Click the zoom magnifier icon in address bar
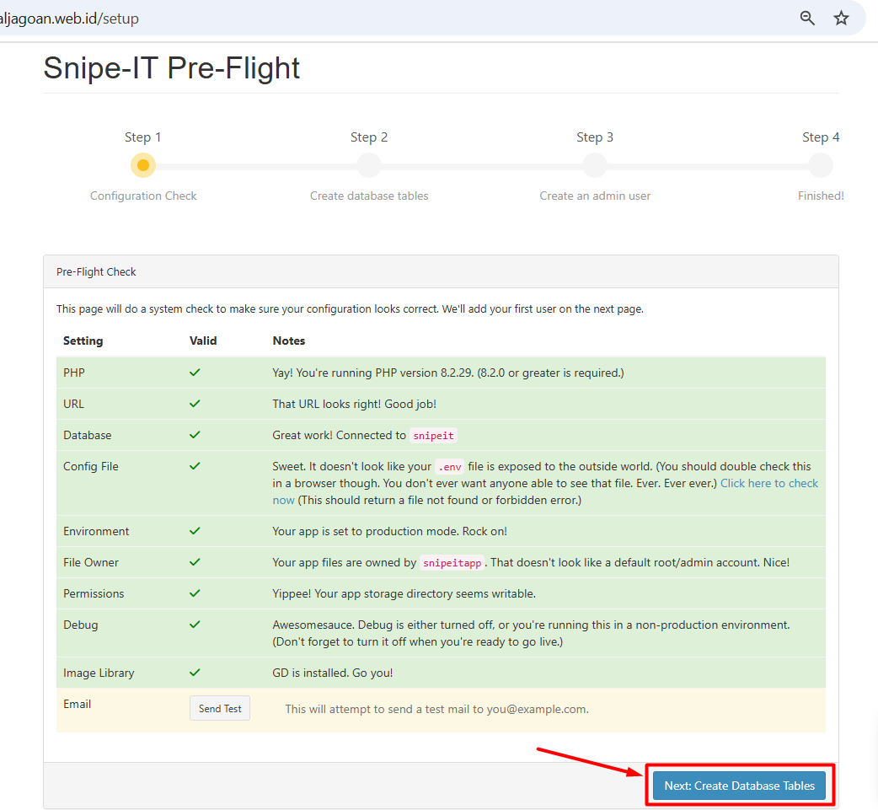Screen dimensions: 878x810 (x=807, y=18)
